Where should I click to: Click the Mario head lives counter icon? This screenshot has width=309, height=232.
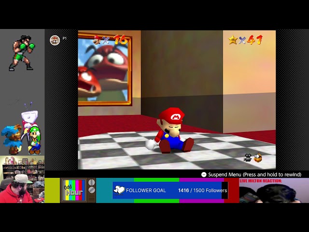(97, 40)
